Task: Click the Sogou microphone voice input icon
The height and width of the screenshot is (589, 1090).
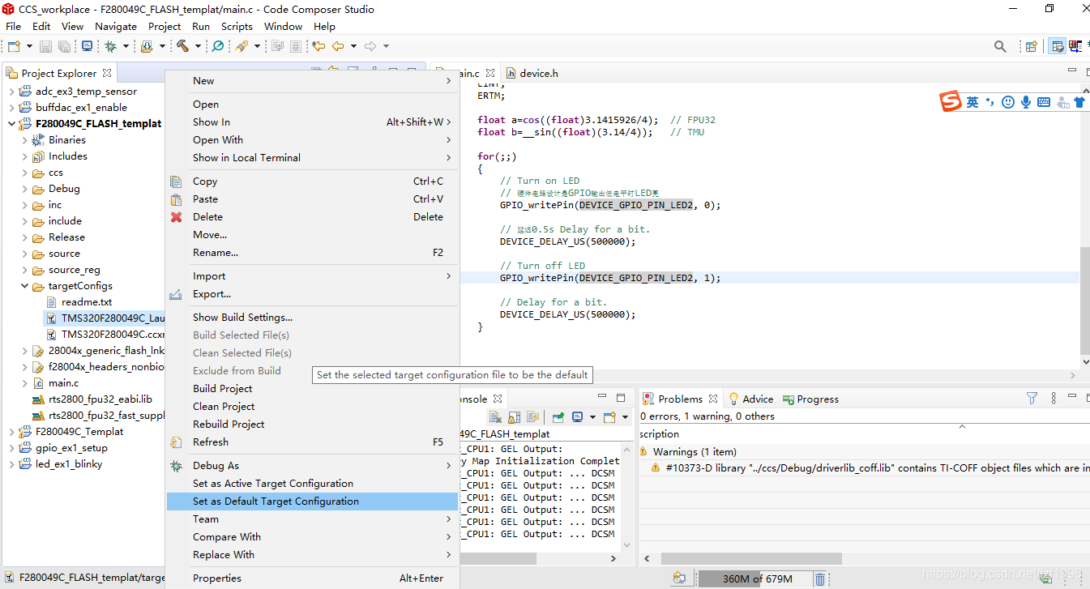Action: click(1026, 102)
